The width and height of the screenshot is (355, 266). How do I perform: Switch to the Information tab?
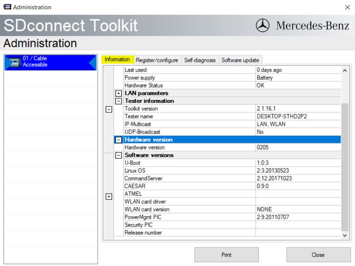point(117,59)
